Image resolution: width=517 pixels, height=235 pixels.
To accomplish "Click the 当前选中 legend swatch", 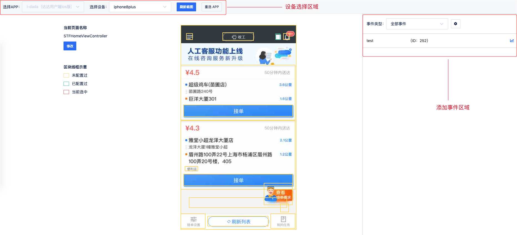I will (66, 92).
